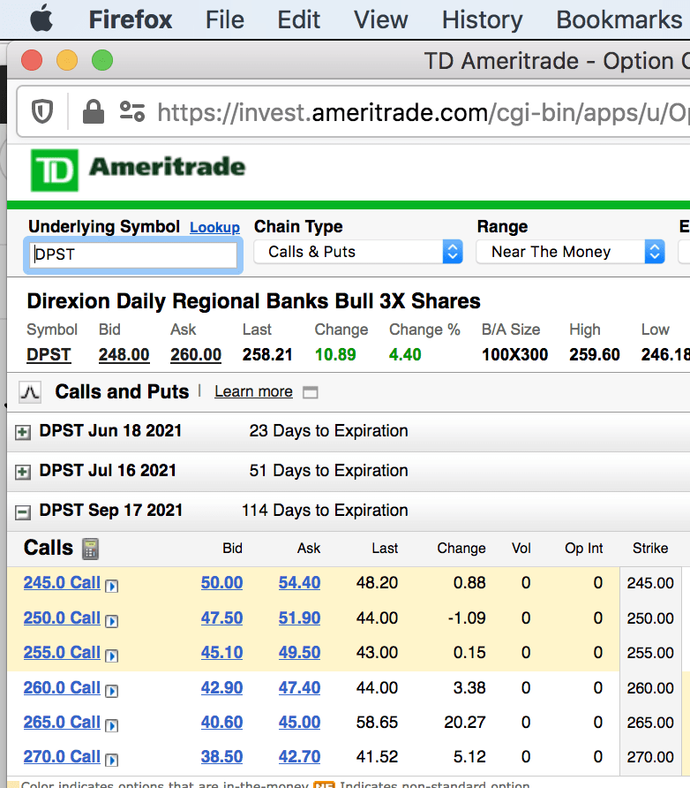Click ask 54.40 for 245 call
The image size is (690, 788).
tap(300, 582)
